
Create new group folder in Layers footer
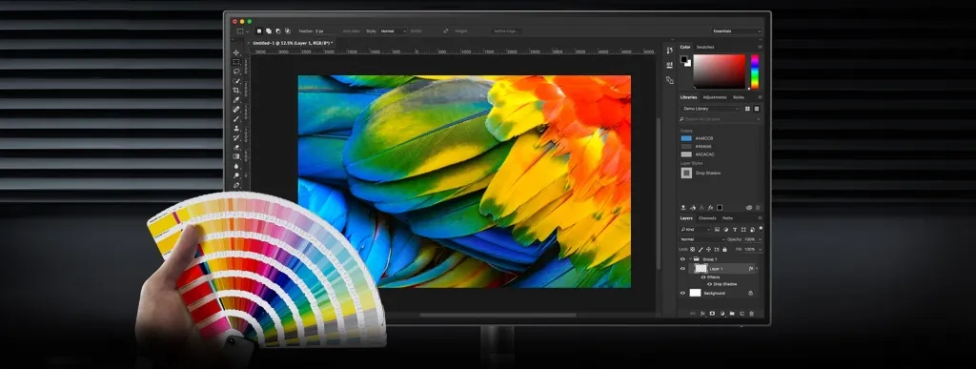tap(732, 314)
